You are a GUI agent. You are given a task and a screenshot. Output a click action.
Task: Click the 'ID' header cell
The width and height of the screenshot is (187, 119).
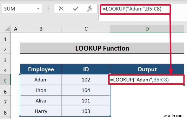tap(86, 69)
